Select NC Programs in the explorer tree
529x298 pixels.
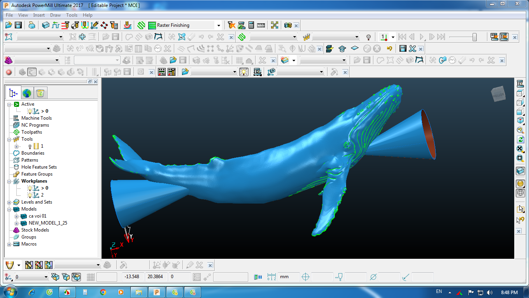tap(35, 125)
